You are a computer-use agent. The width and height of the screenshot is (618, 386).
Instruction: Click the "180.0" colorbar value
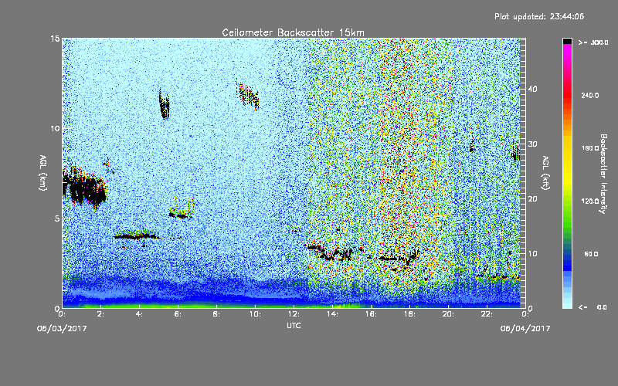(590, 148)
